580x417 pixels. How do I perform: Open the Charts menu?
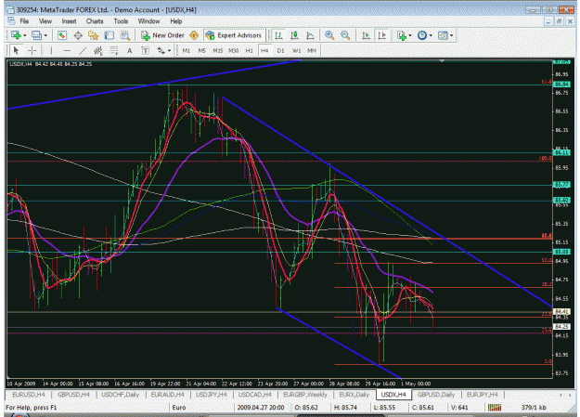tap(95, 21)
